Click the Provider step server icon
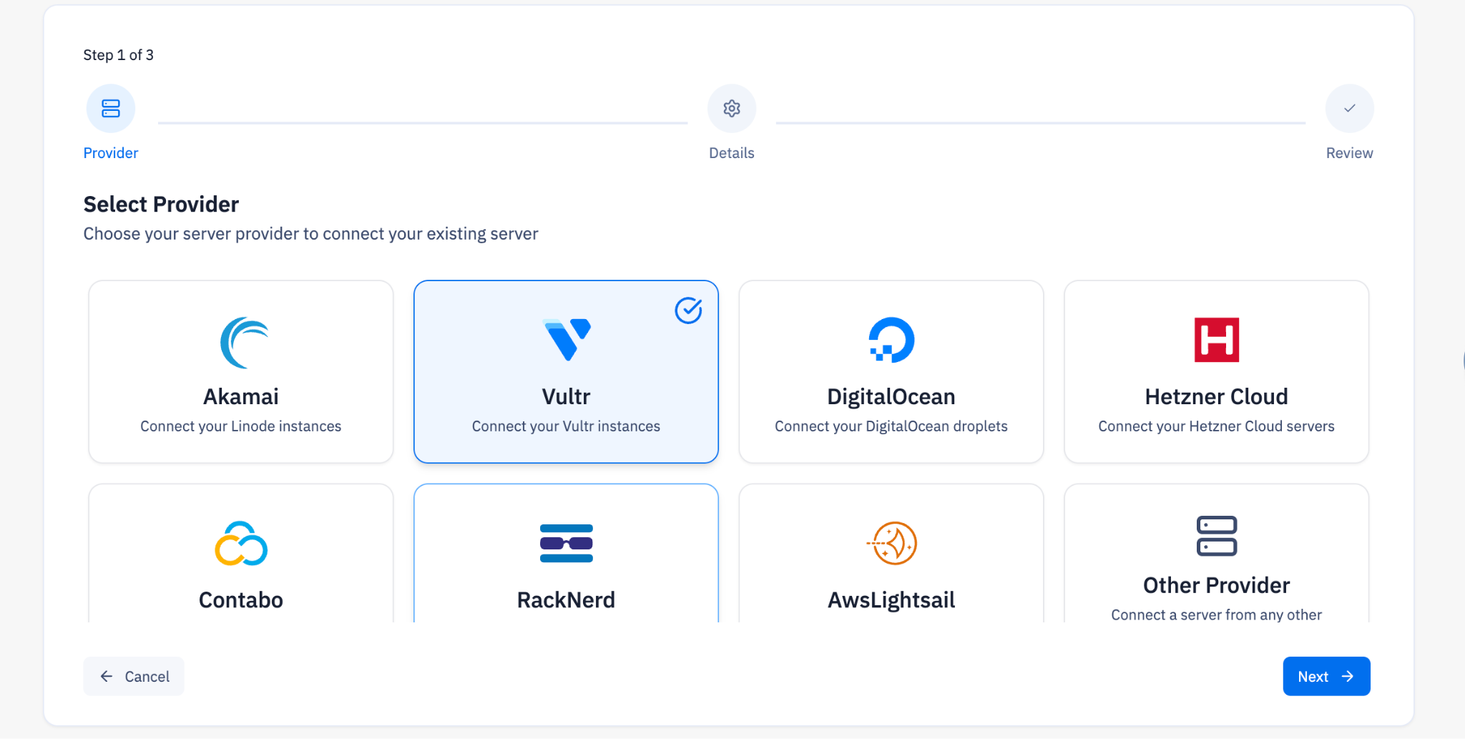The height and width of the screenshot is (739, 1465). tap(111, 109)
